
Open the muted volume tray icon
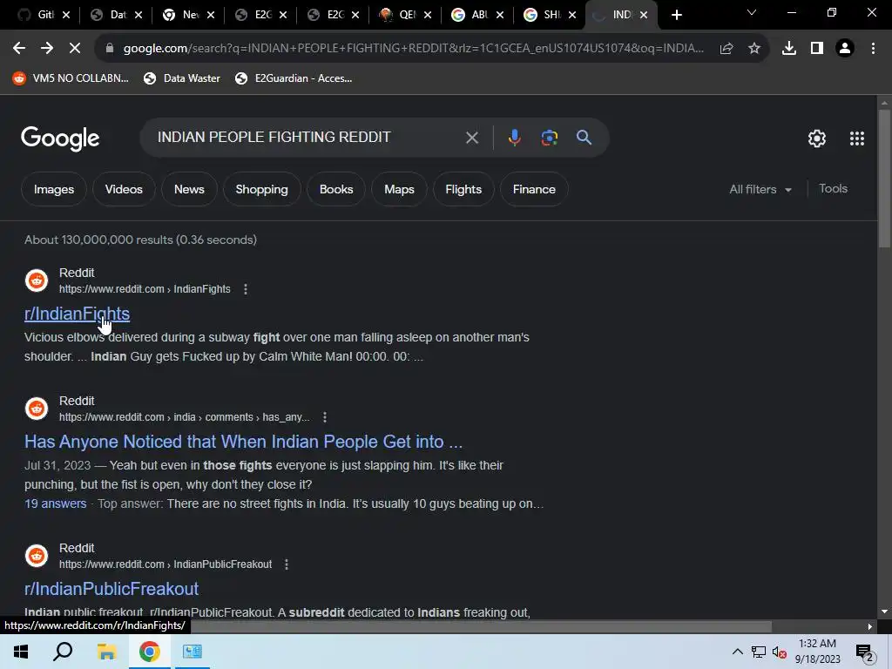pos(780,652)
